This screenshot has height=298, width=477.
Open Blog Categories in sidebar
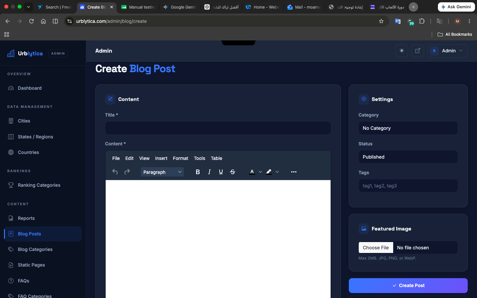[x=43, y=249]
